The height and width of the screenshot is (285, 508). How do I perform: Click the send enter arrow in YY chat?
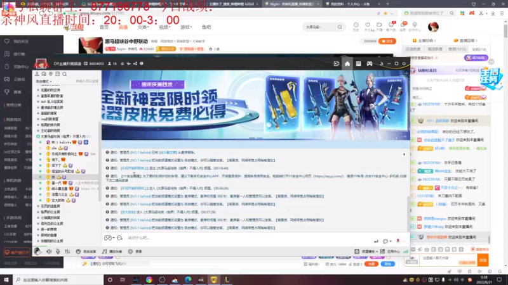(x=376, y=241)
